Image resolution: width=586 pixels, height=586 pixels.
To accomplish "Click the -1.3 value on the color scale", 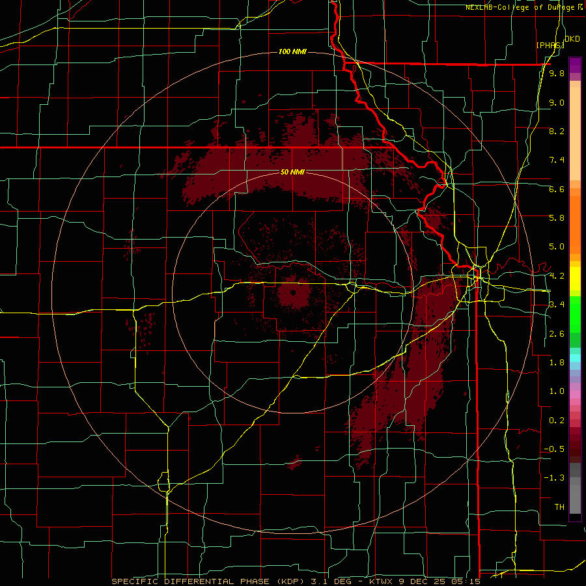I will (554, 478).
